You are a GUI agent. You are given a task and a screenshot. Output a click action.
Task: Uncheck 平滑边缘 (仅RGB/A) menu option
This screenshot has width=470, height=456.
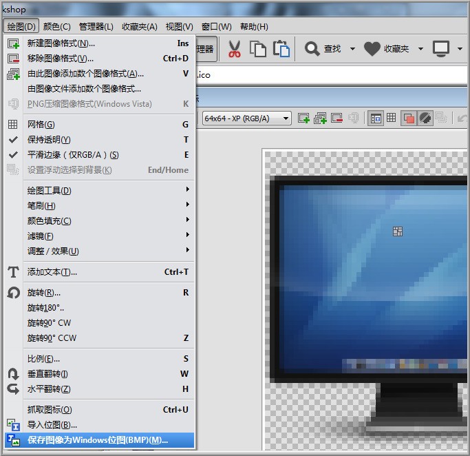pos(99,154)
